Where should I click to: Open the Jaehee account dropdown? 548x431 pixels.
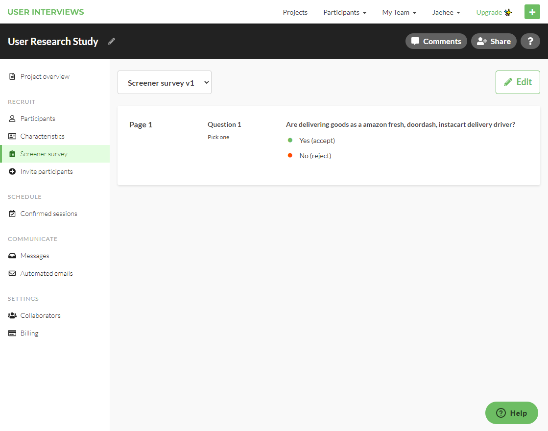(446, 12)
